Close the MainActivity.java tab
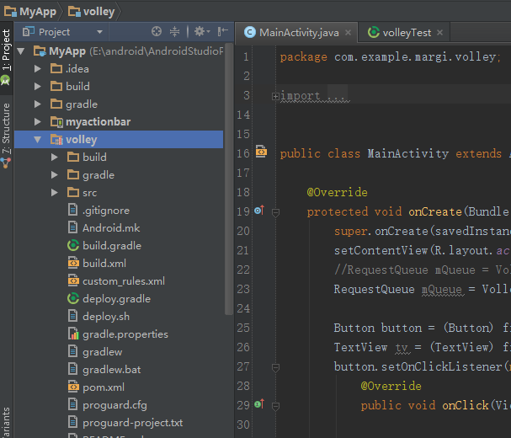Image resolution: width=511 pixels, height=438 pixels. click(x=348, y=33)
